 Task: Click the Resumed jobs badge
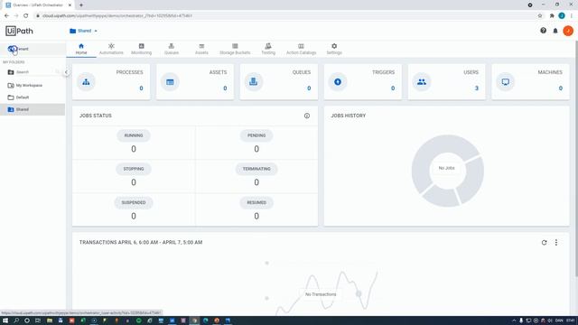(x=256, y=202)
